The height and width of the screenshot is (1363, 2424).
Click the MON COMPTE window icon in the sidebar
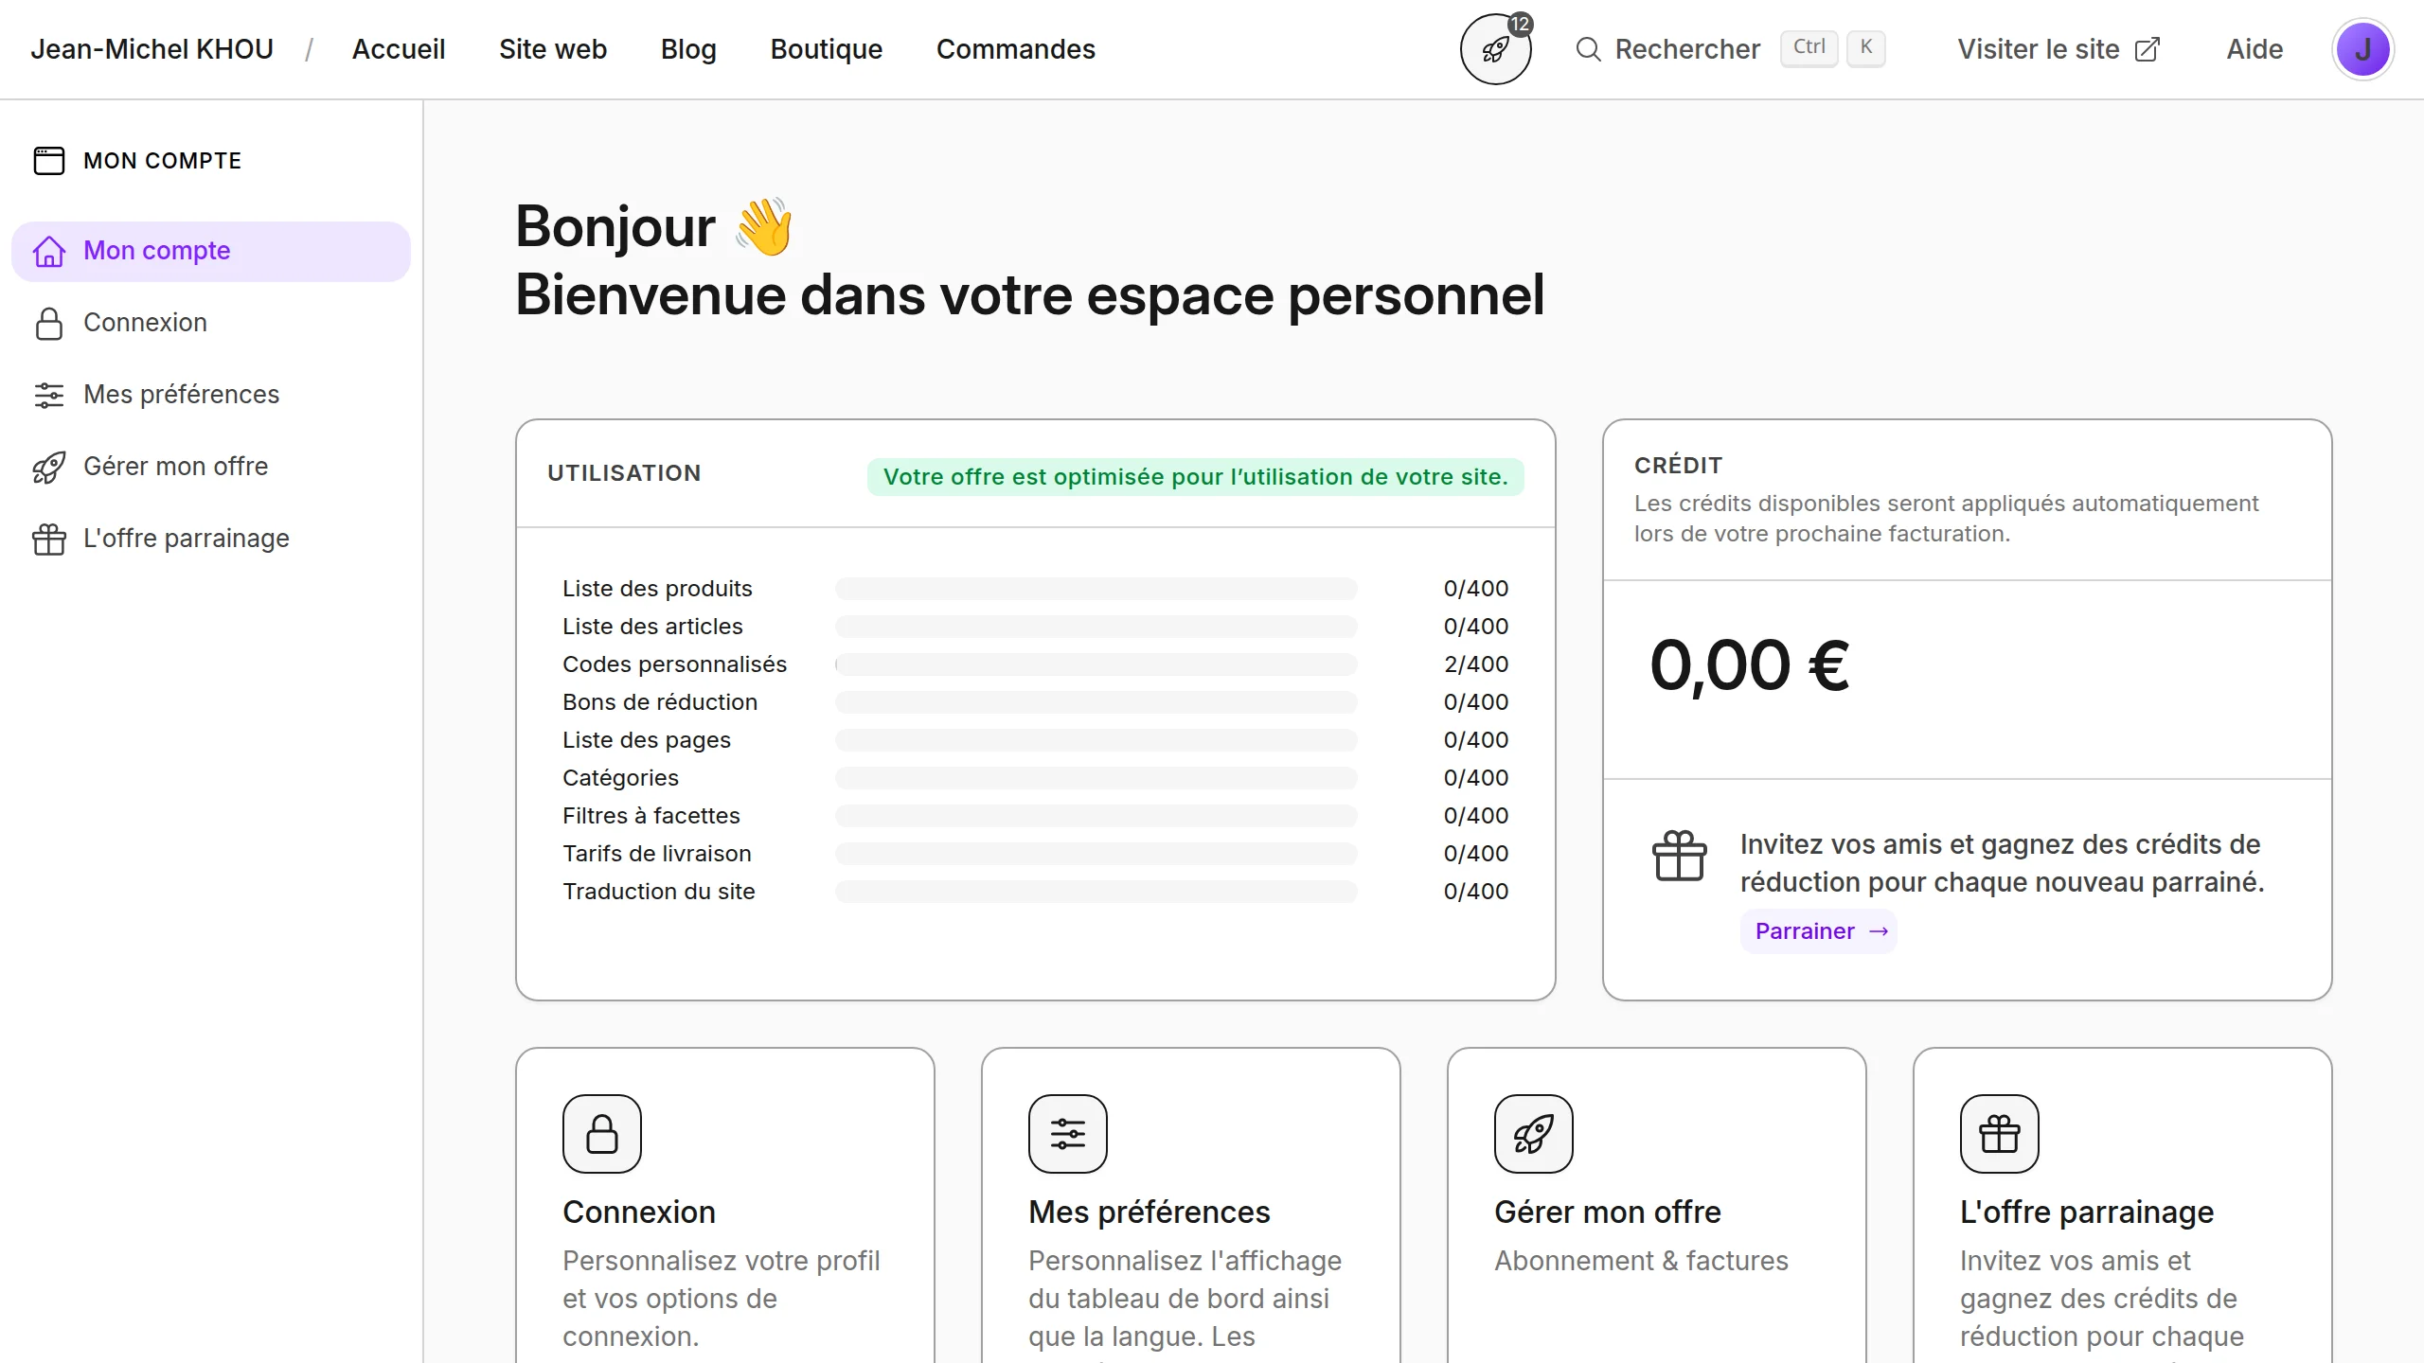pyautogui.click(x=49, y=161)
